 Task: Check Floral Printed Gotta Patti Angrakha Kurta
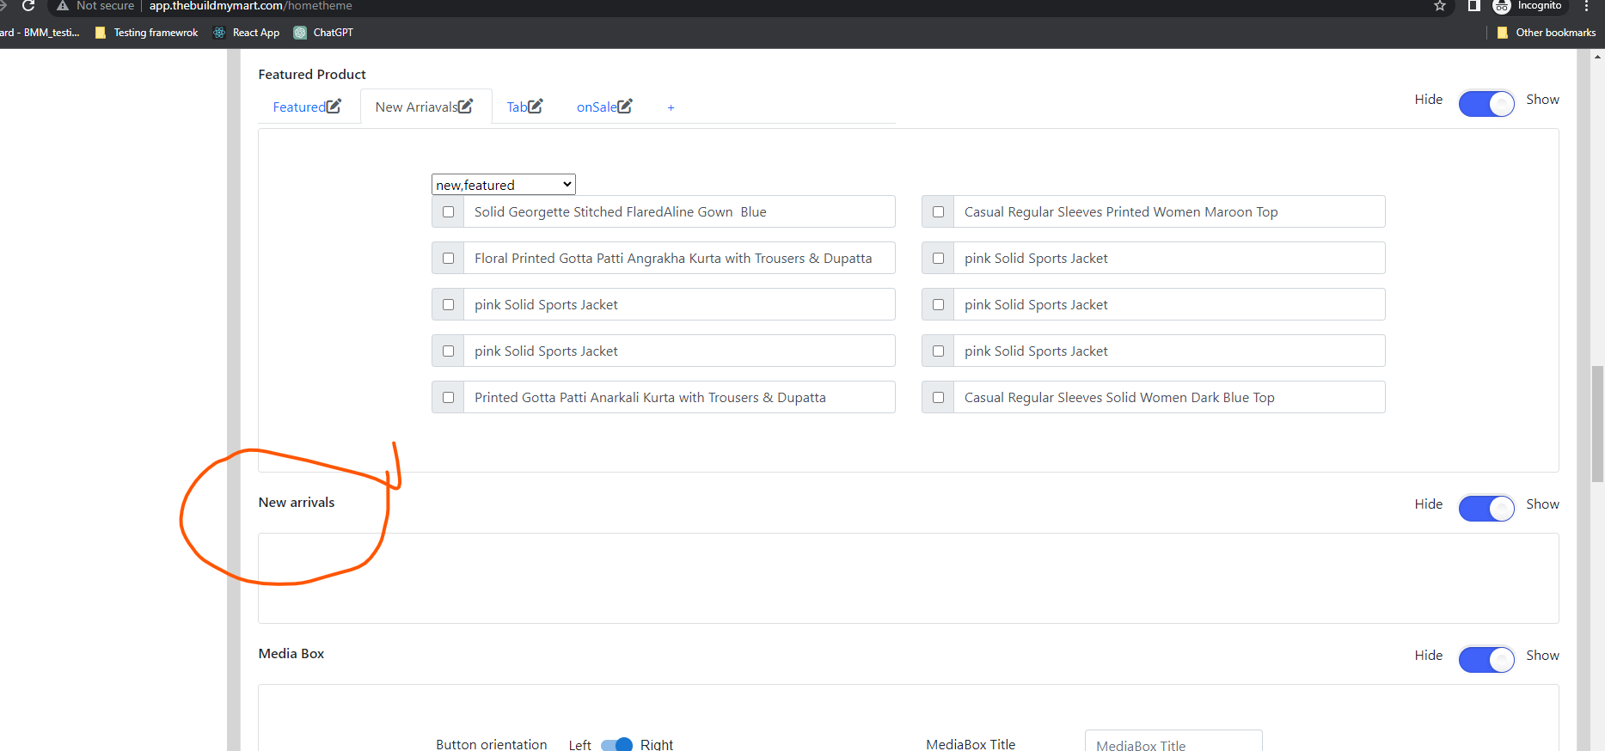click(448, 258)
